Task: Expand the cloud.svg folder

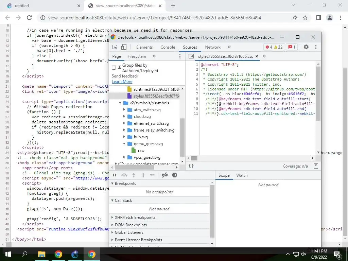Action: [x=124, y=117]
